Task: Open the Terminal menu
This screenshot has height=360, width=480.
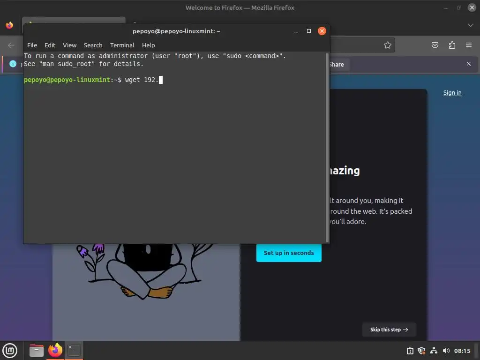Action: pyautogui.click(x=122, y=45)
